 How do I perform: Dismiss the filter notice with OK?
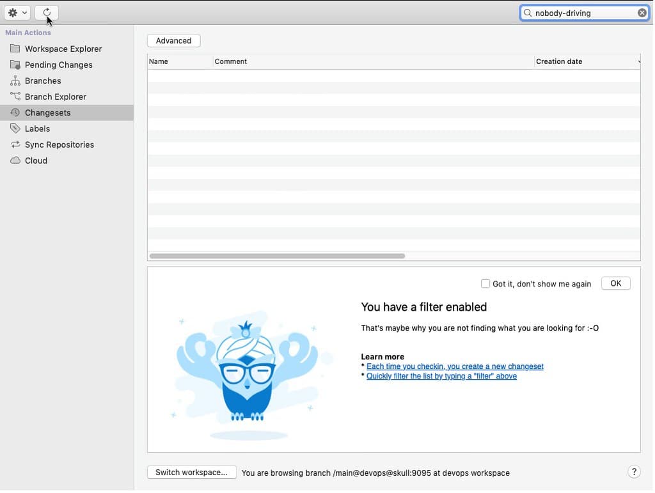tap(615, 283)
